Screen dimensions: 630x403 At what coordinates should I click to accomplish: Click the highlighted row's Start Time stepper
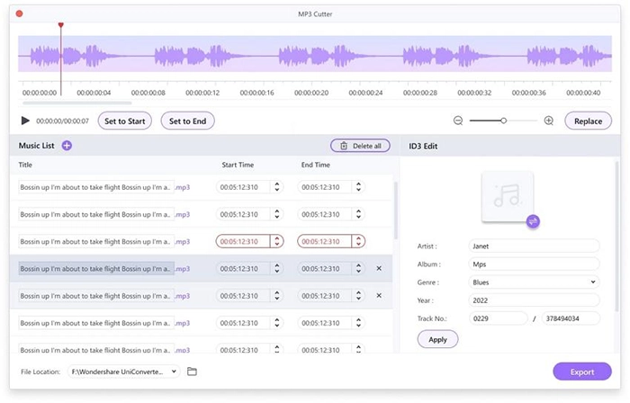pos(277,269)
